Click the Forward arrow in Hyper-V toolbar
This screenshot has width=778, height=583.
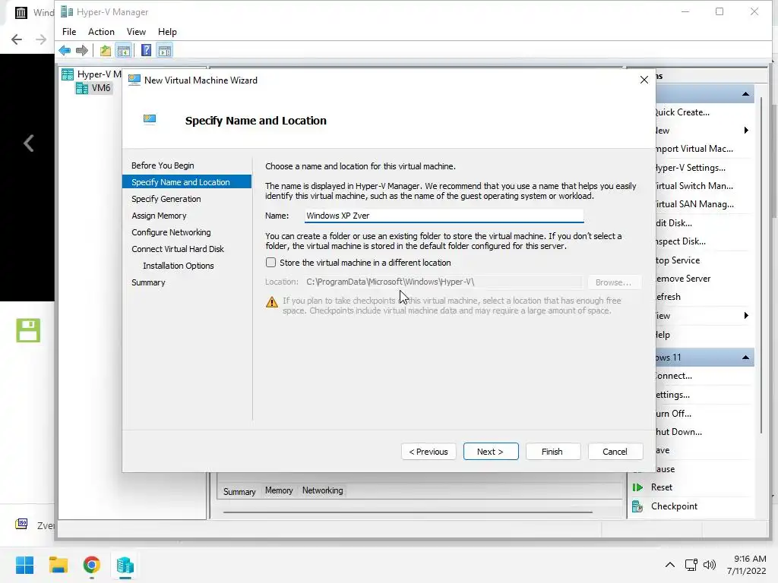pyautogui.click(x=82, y=51)
